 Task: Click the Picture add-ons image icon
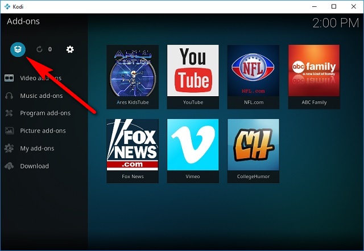tap(9, 131)
